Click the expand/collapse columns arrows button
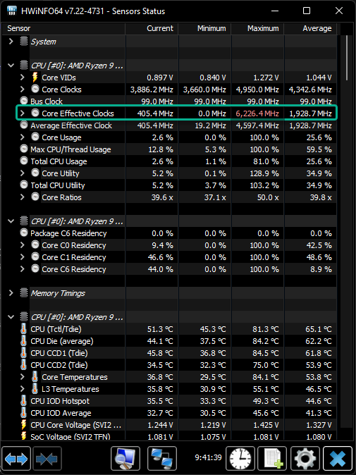Viewport: 356px width, 475px height. point(16,459)
